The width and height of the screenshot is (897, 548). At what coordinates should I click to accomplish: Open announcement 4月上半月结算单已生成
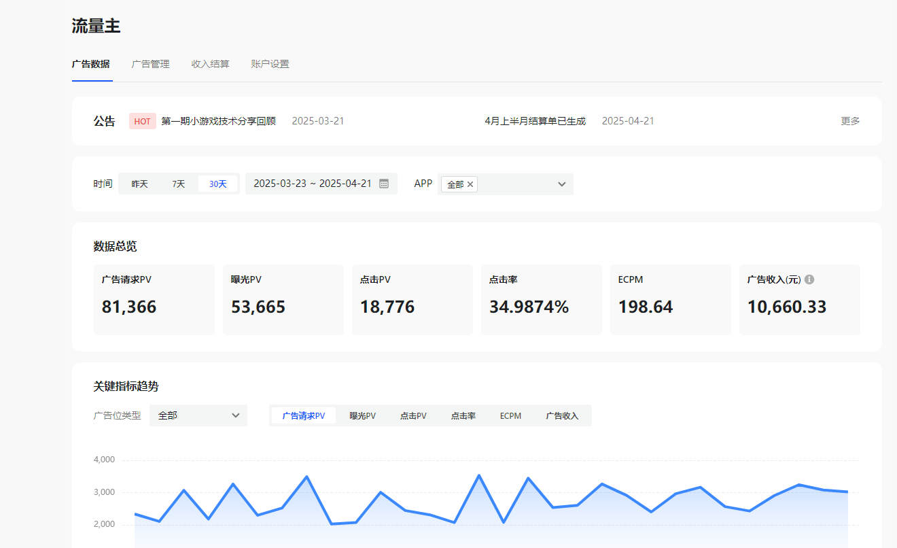point(535,121)
